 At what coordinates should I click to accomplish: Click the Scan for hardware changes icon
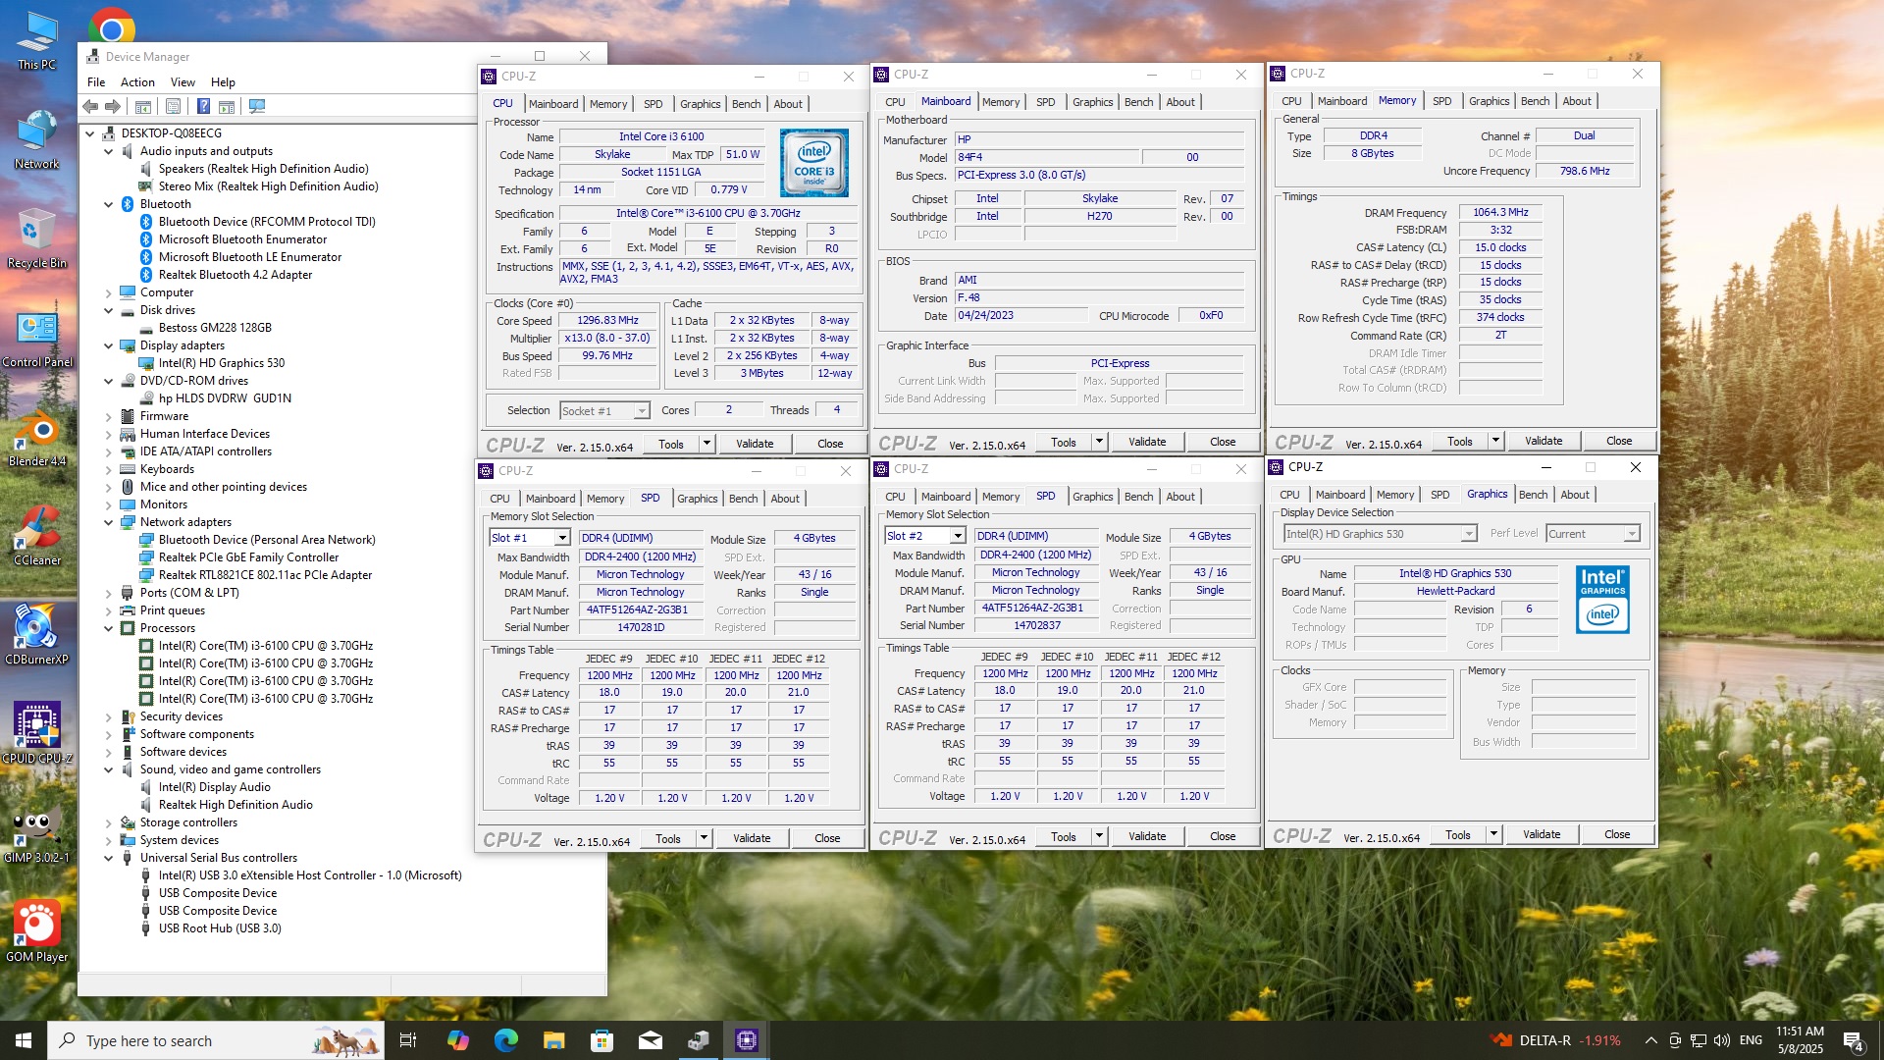coord(257,106)
